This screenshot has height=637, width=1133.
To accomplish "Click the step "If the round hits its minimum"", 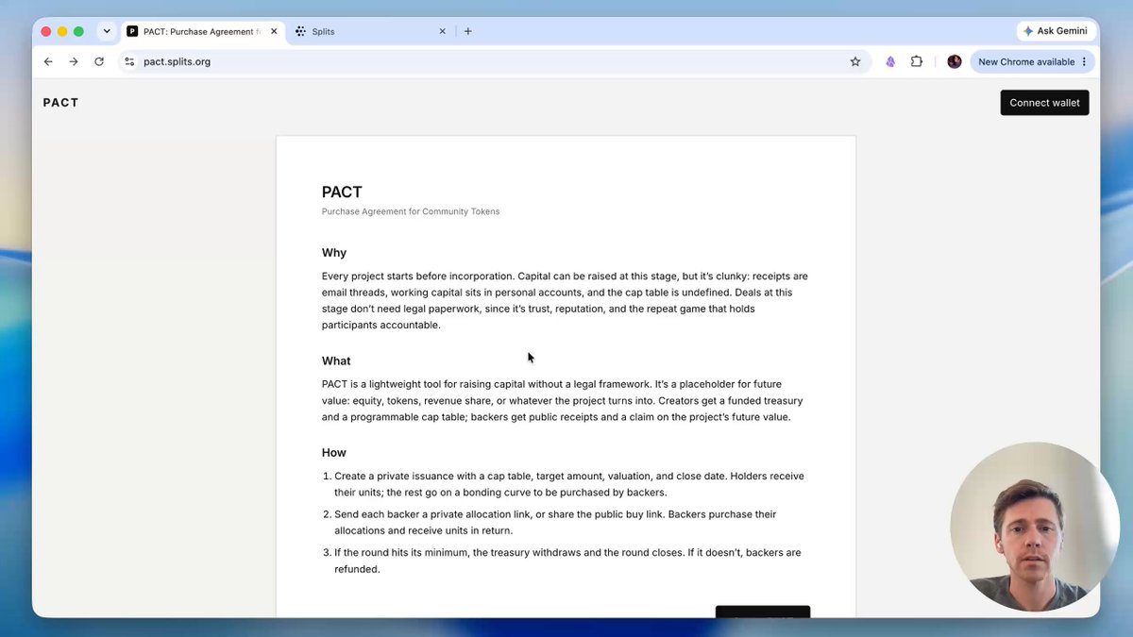I will [567, 561].
